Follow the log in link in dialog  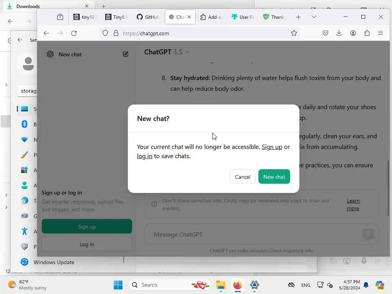[x=144, y=156]
